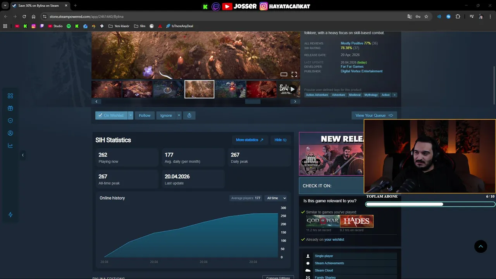This screenshot has height=279, width=496.
Task: Open View Your Queue
Action: click(374, 115)
